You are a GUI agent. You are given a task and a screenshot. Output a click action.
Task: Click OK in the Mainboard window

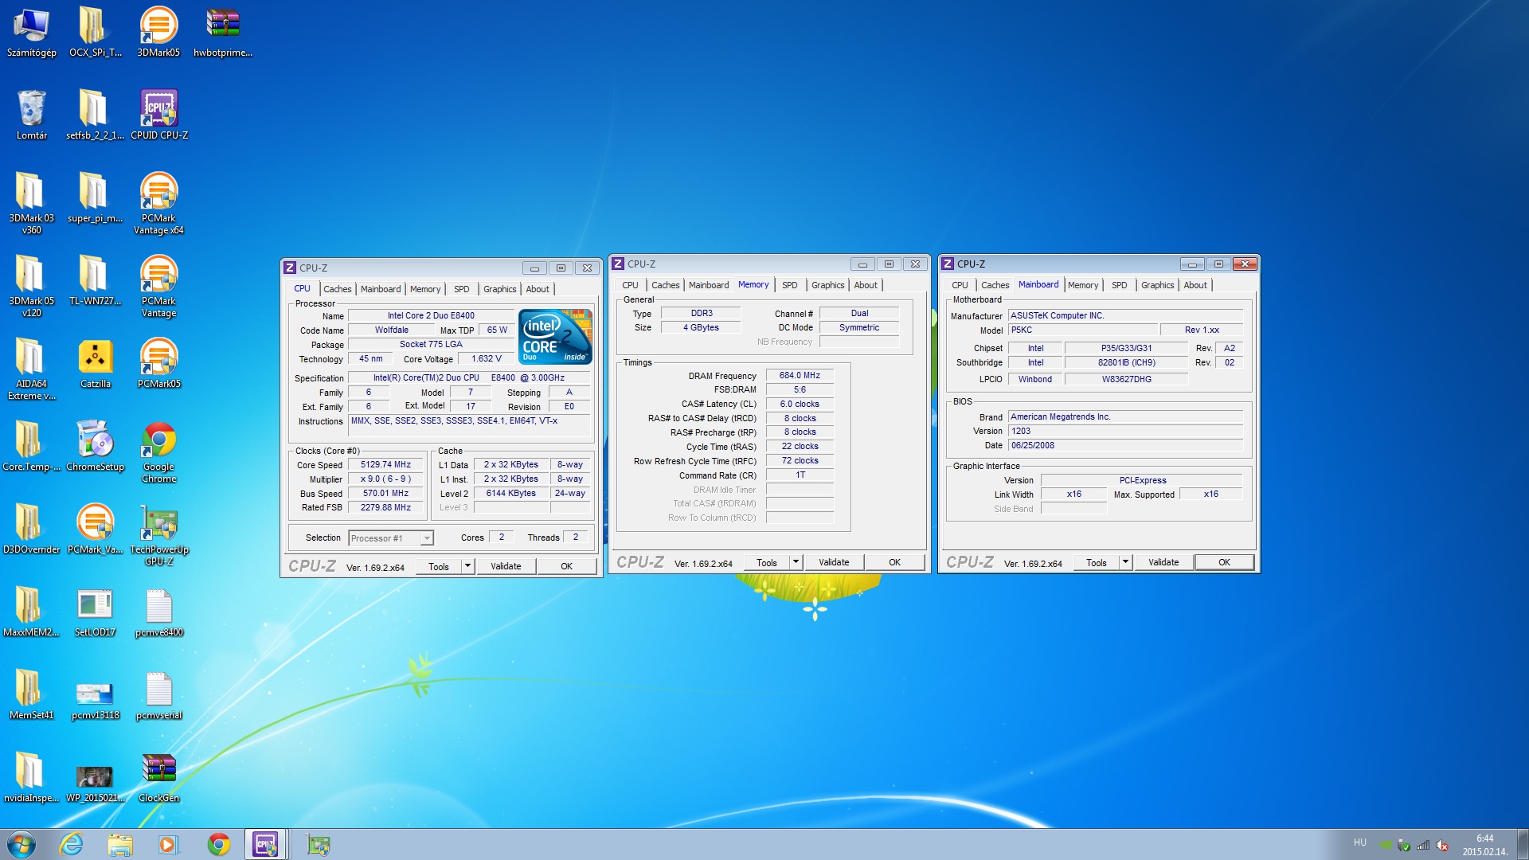pos(1224,562)
